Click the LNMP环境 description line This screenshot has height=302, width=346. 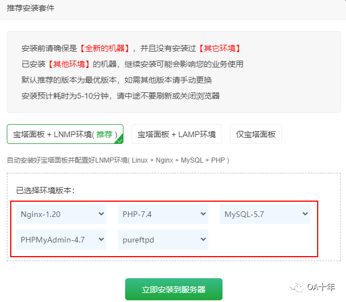click(118, 160)
